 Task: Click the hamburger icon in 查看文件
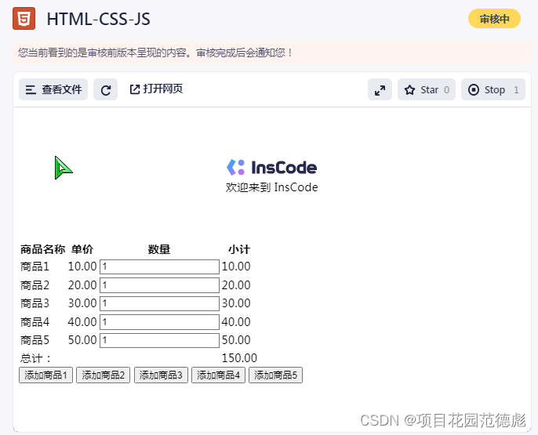(31, 90)
